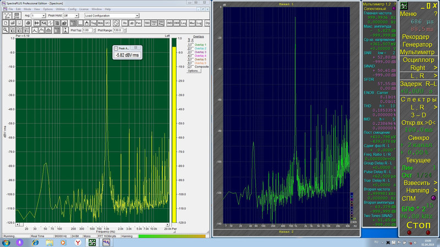This screenshot has width=440, height=247.
Task: Open the Рекордер panel
Action: (416, 37)
